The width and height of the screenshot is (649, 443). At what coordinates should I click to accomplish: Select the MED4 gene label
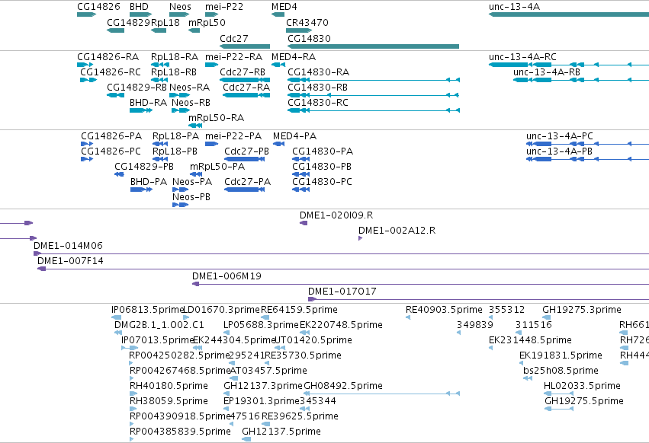[x=284, y=7]
